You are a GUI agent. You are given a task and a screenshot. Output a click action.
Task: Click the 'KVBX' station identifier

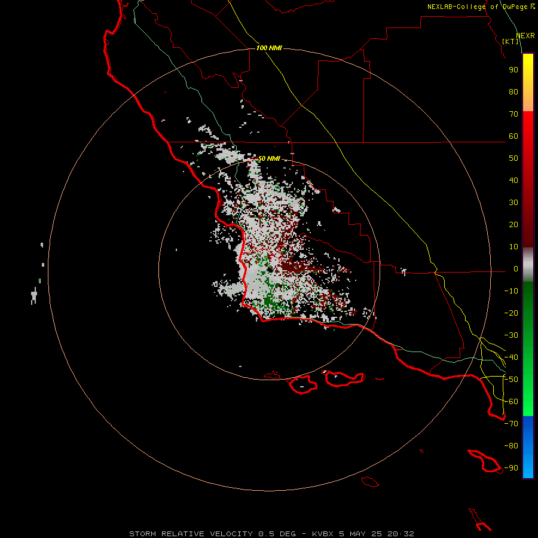(323, 534)
